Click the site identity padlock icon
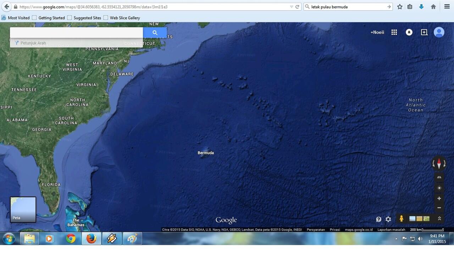This screenshot has height=255, width=454. pyautogui.click(x=15, y=7)
